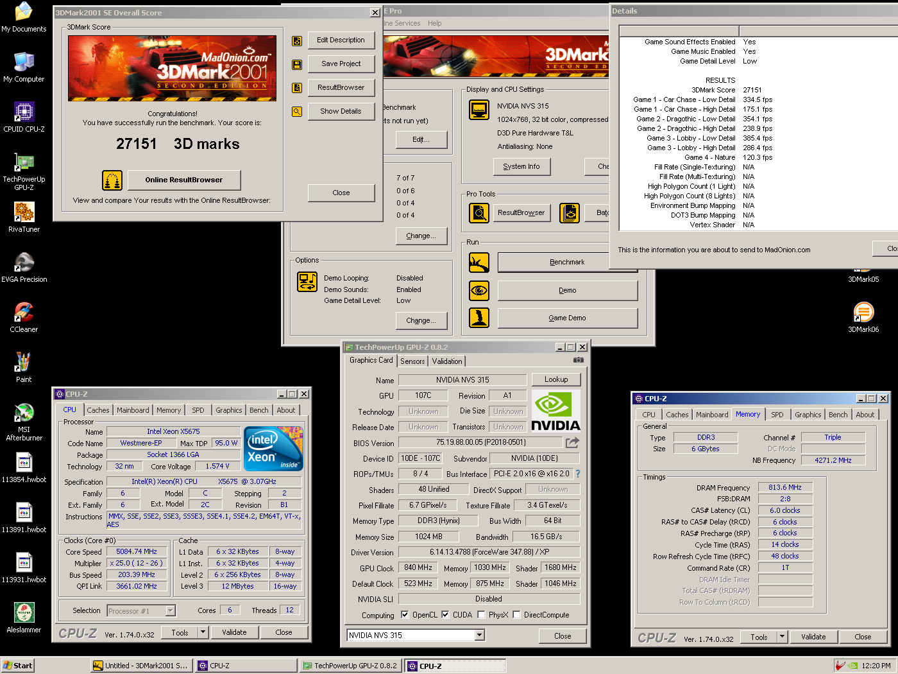This screenshot has height=674, width=898.
Task: Click Bus Interface question mark in GPU-Z
Action: [x=577, y=474]
